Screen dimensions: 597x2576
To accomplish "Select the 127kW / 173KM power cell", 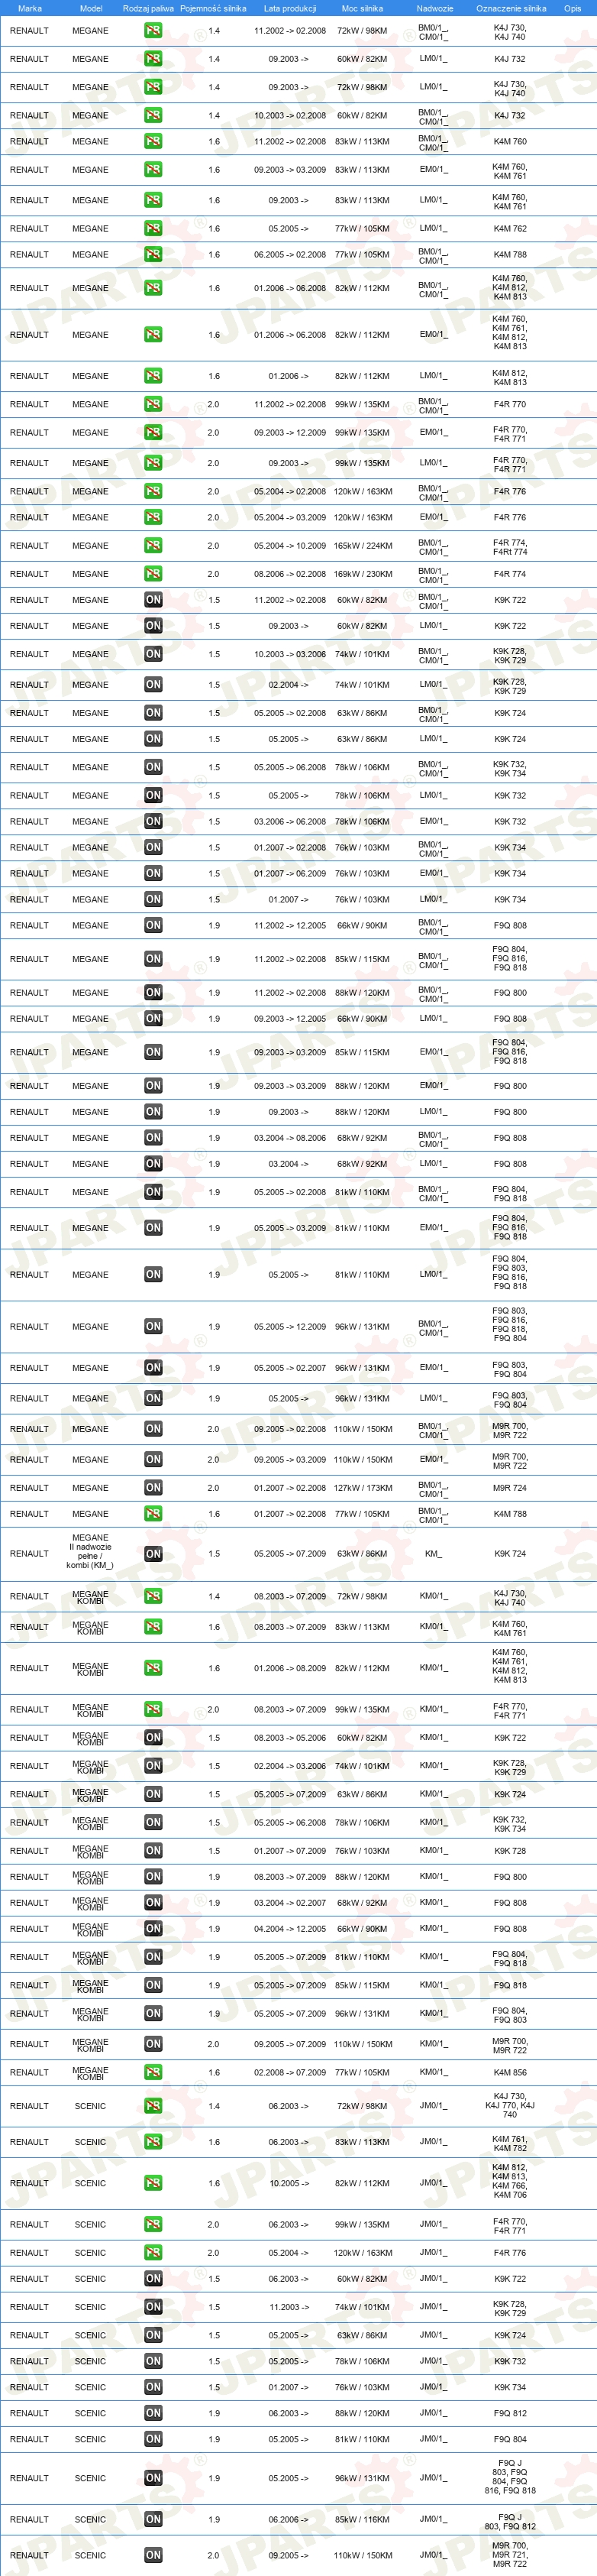I will tap(363, 1487).
